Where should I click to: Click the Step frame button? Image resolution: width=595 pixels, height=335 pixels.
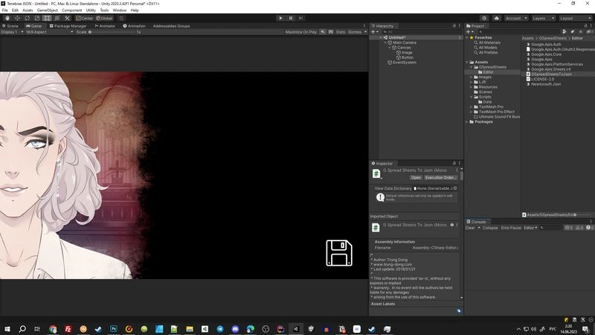tap(300, 18)
